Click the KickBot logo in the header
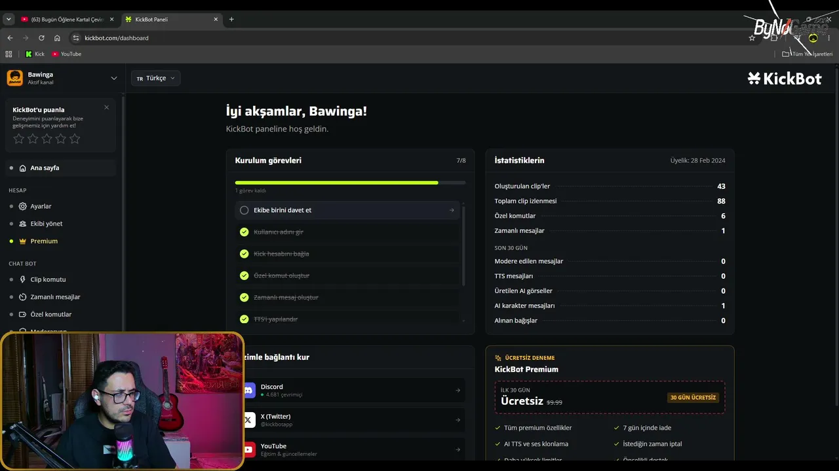The width and height of the screenshot is (839, 471). click(785, 78)
